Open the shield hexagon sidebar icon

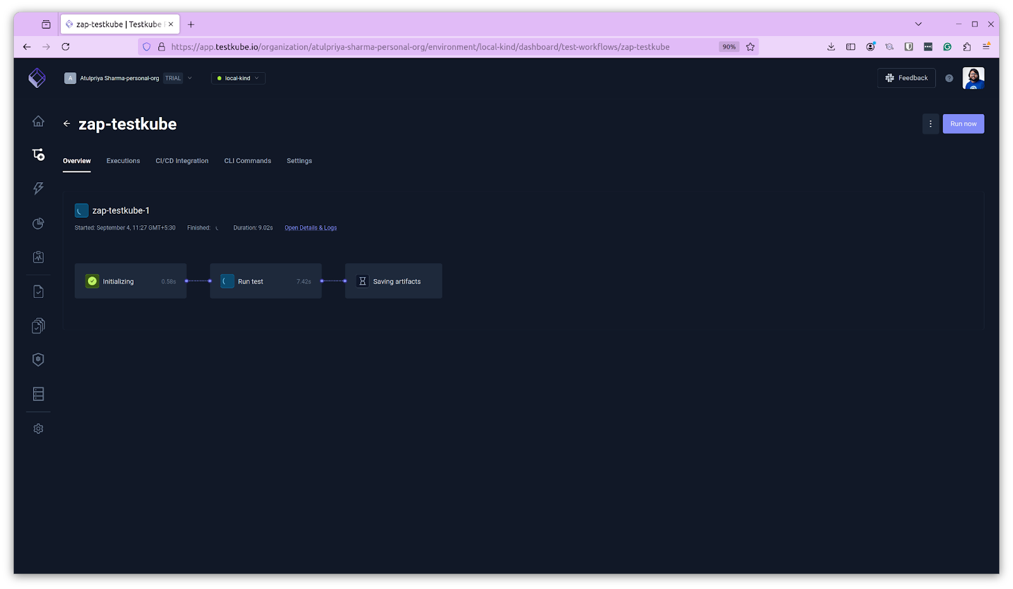39,359
